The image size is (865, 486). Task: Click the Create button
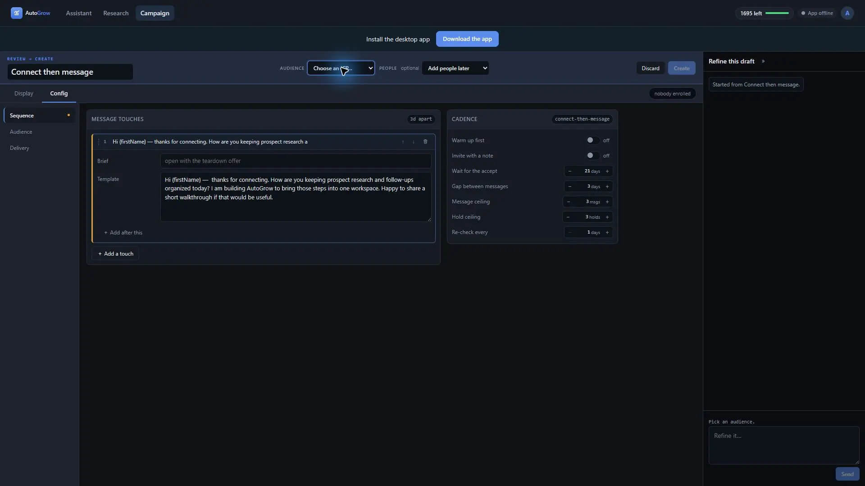(x=682, y=68)
